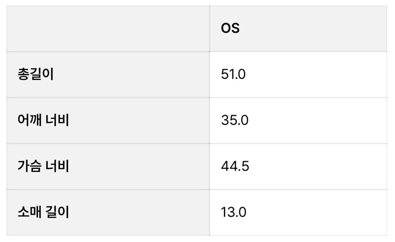
Task: Click 너비 in the 어깨 너비 label
Action: pyautogui.click(x=57, y=120)
